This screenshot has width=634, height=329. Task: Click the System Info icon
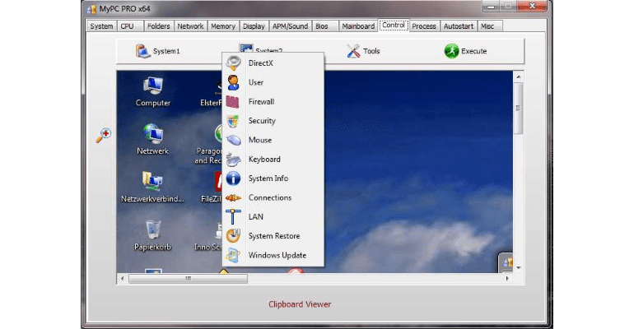coord(234,178)
